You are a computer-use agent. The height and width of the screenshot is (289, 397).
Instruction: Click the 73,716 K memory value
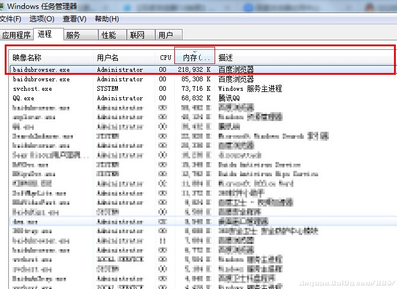pos(196,88)
